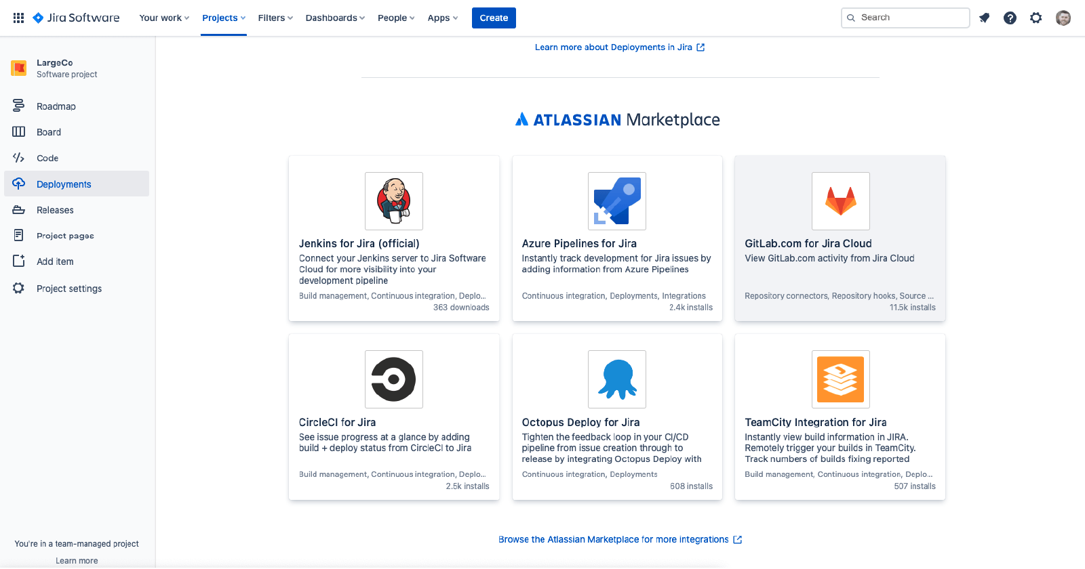Screen dimensions: 1085x569
Task: Go to Project settings in sidebar
Action: [x=69, y=289]
